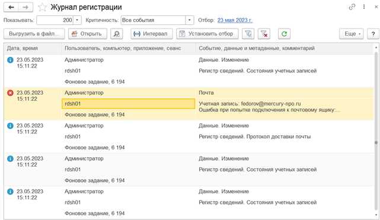Select the highlighted rdsh01 cell
The image size is (380, 220).
pos(129,104)
